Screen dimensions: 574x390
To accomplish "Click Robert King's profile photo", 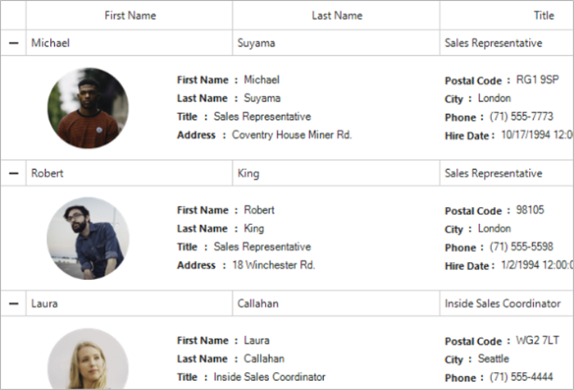I will click(88, 238).
